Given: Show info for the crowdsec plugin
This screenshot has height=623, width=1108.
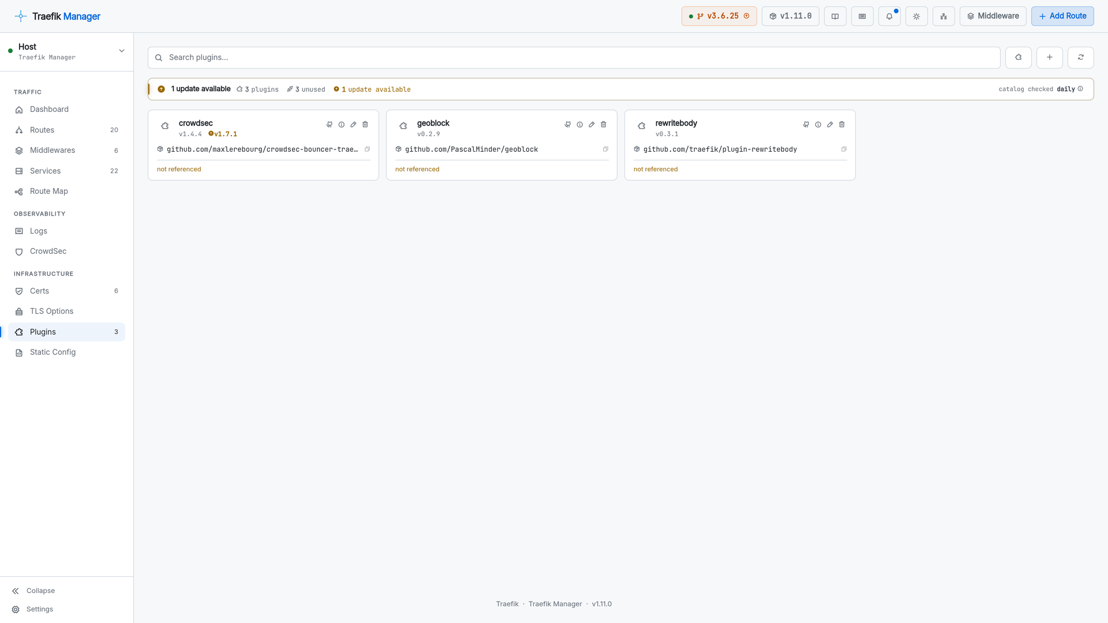Looking at the screenshot, I should [342, 125].
